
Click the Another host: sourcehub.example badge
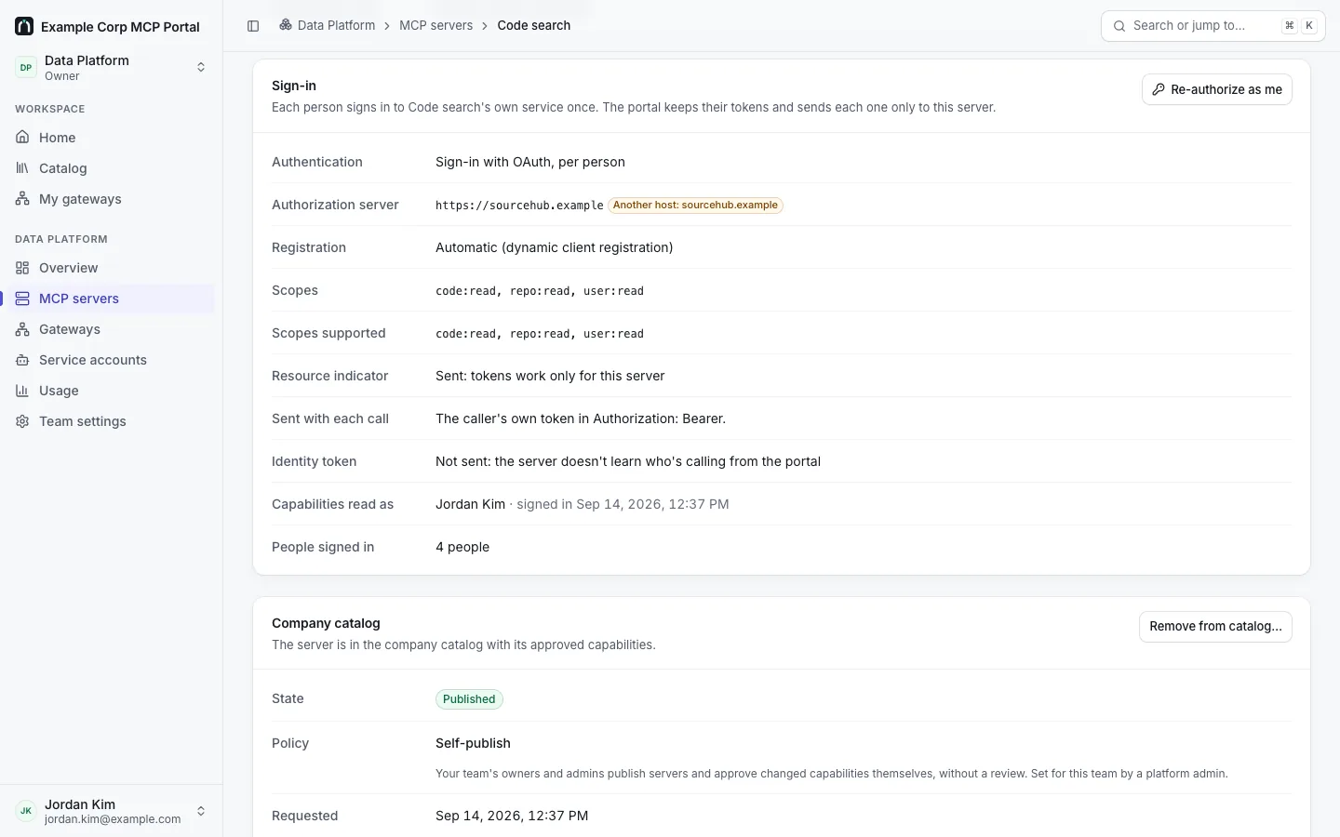coord(695,206)
